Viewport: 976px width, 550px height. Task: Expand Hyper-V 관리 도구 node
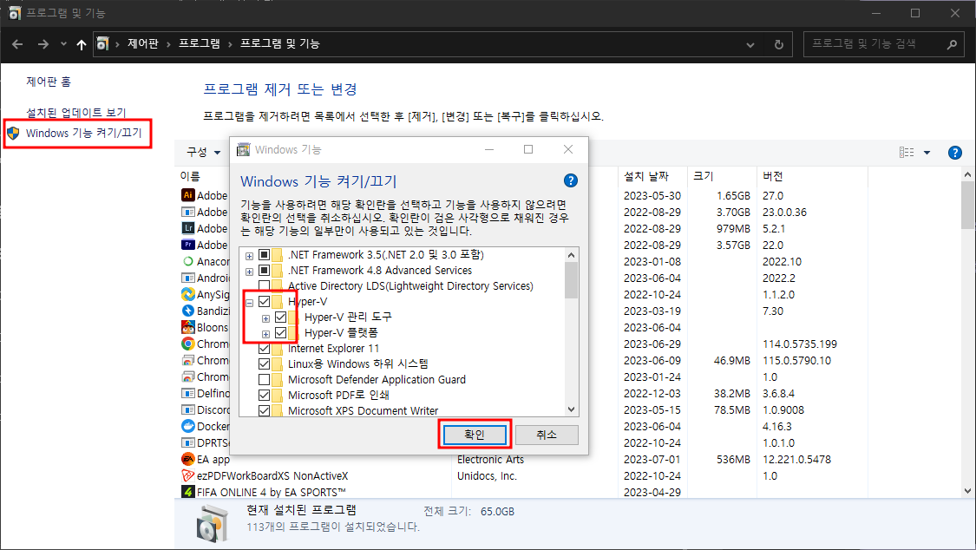pyautogui.click(x=265, y=318)
